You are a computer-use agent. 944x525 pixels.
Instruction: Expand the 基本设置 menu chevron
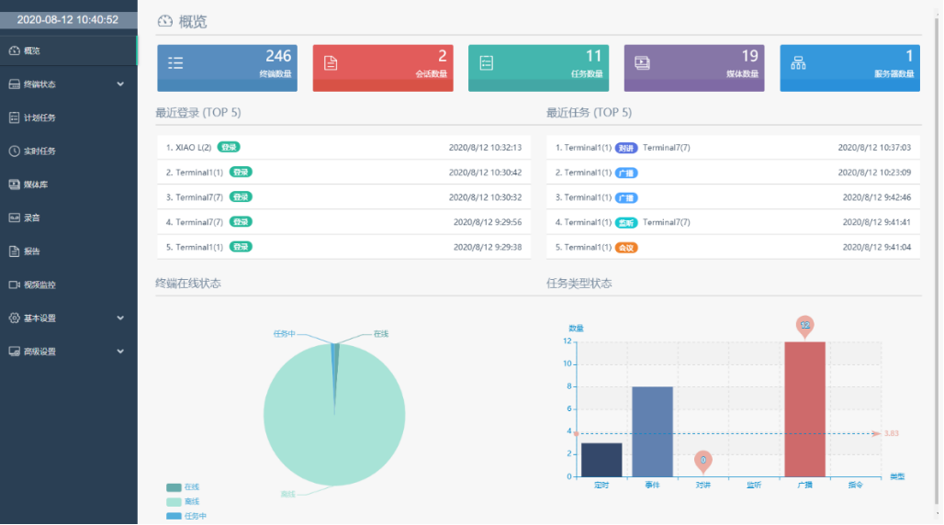[x=120, y=318]
